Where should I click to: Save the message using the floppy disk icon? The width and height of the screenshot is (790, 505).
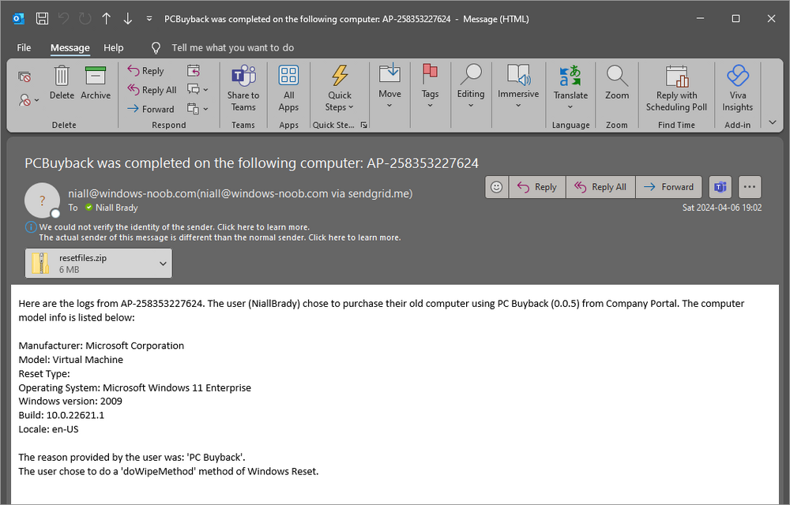[x=43, y=19]
